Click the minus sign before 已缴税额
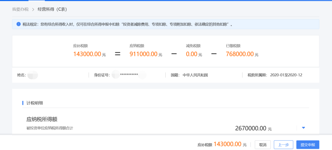The height and width of the screenshot is (150, 332). pos(214,54)
